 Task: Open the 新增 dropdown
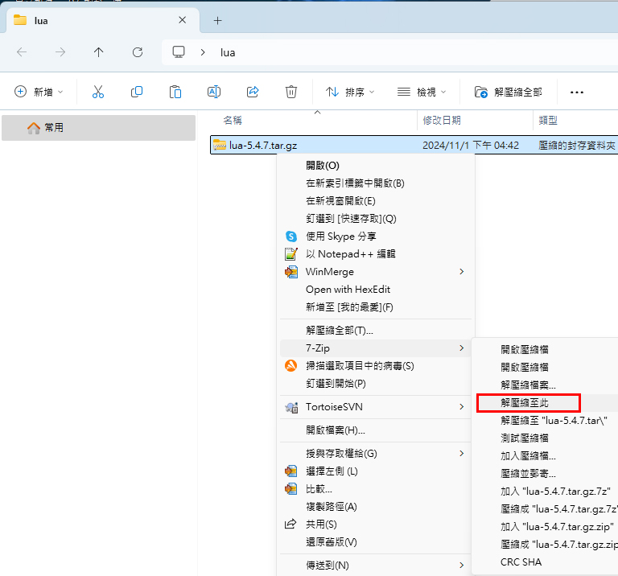point(39,92)
